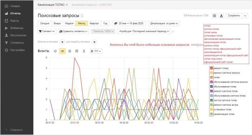
Task: Toggle the канализация топас checkbox
Action: [x=211, y=114]
